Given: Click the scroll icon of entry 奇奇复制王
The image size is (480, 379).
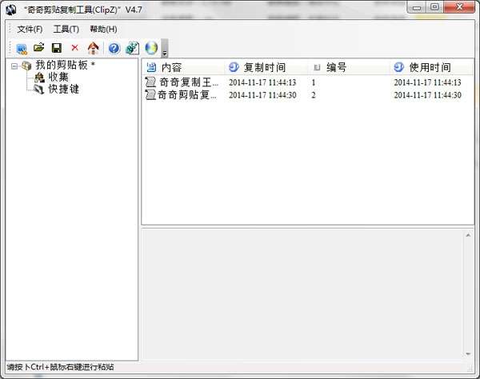Looking at the screenshot, I should [x=150, y=82].
